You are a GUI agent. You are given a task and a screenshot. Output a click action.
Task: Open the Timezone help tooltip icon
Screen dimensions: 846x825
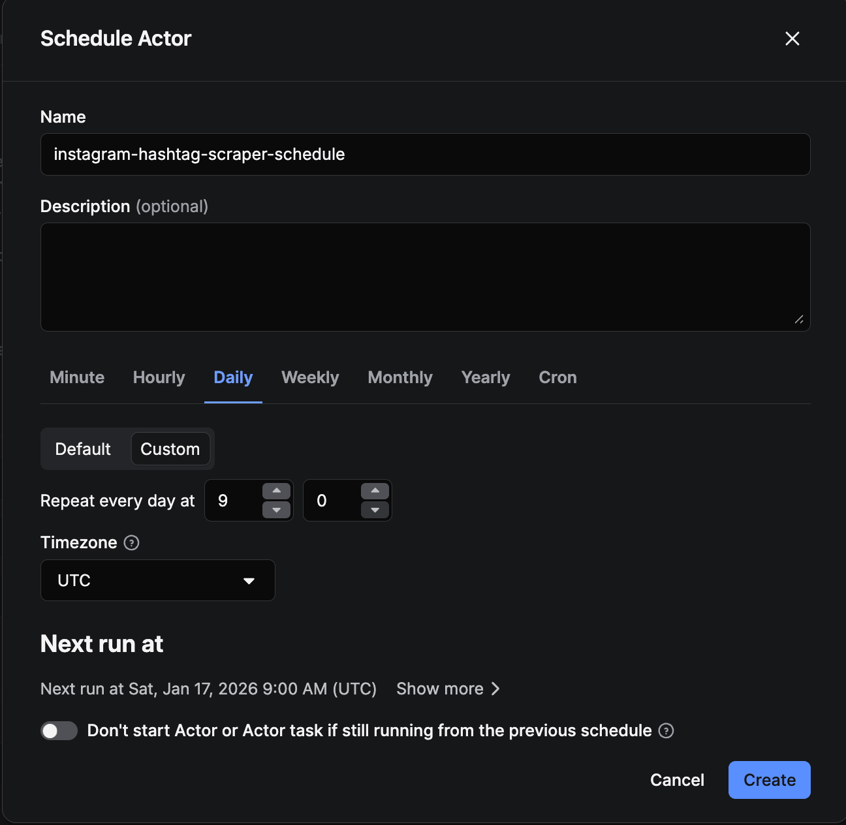point(131,542)
